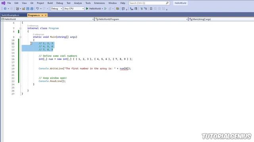This screenshot has height=142, width=254.
Task: Start debugging with green HelloWorld play button
Action: pyautogui.click(x=94, y=9)
